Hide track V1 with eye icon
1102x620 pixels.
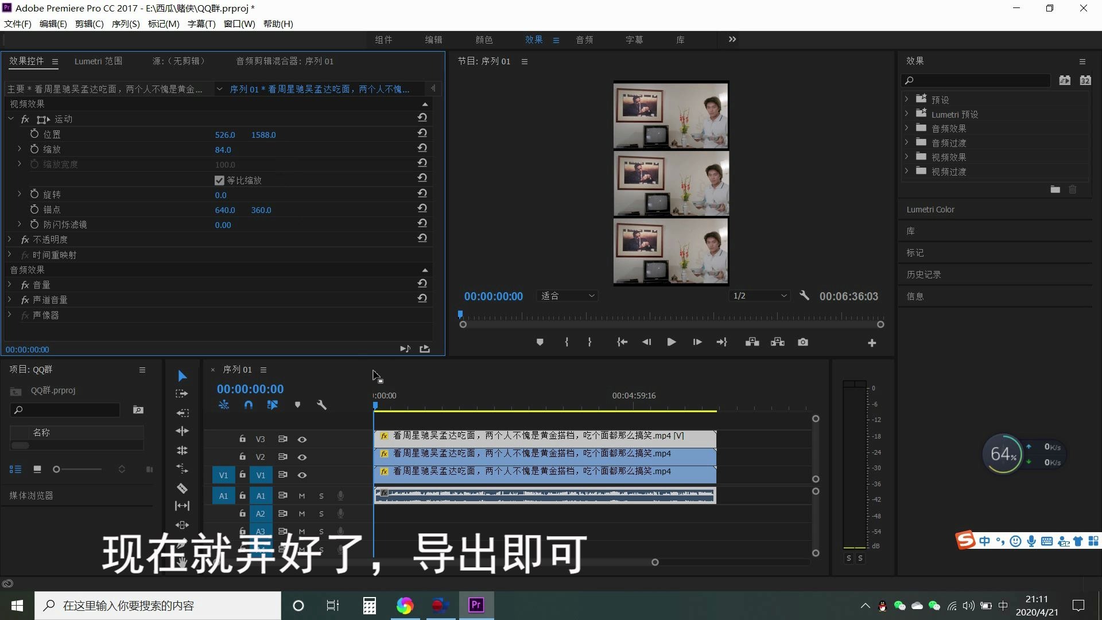(x=302, y=475)
